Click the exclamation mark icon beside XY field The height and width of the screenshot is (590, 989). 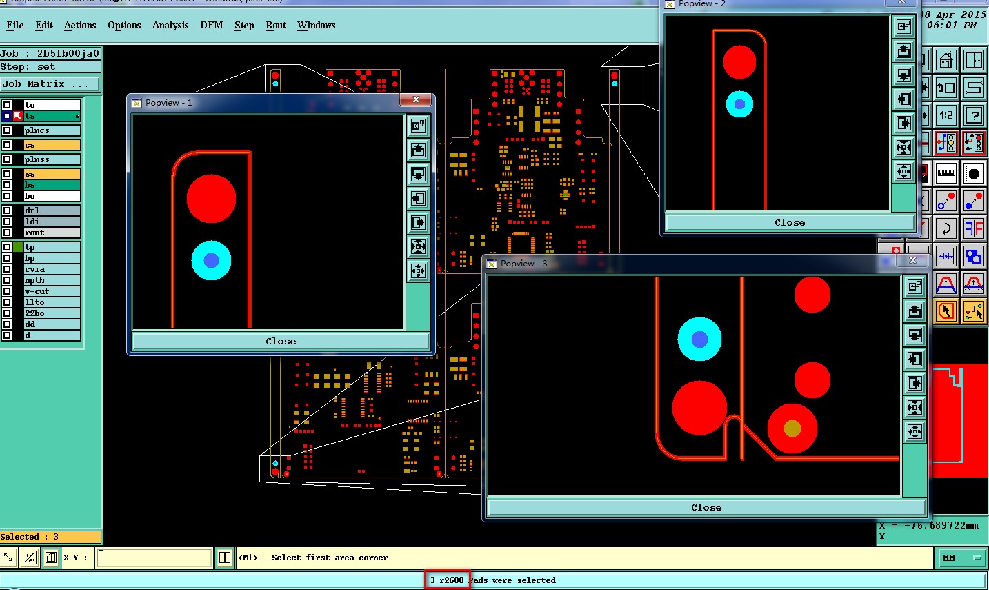click(225, 558)
